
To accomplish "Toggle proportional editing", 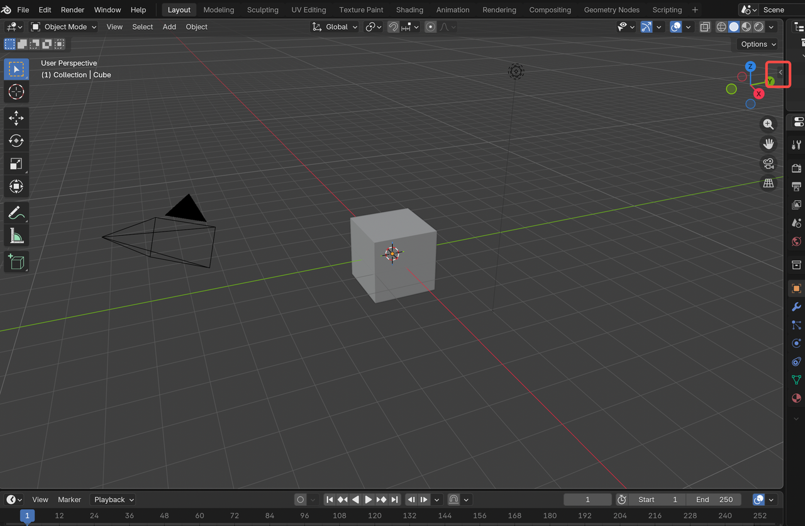I will click(x=430, y=27).
